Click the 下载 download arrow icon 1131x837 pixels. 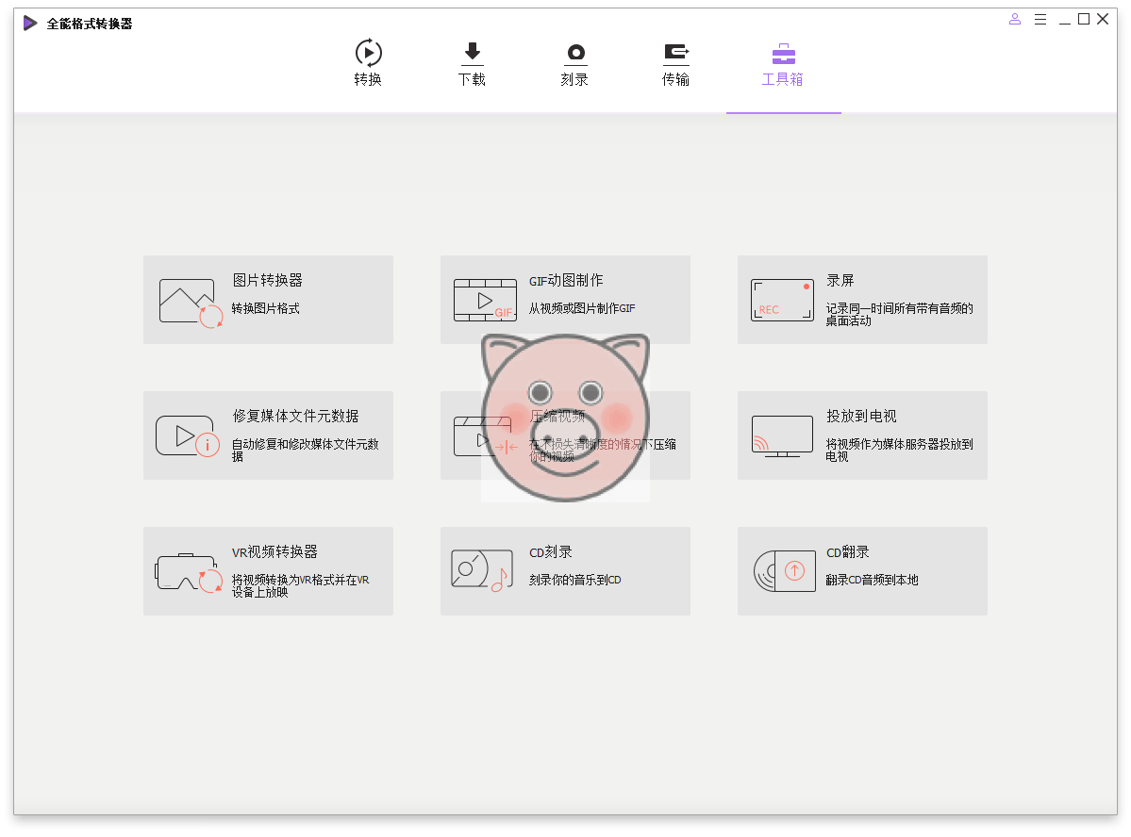coord(472,54)
